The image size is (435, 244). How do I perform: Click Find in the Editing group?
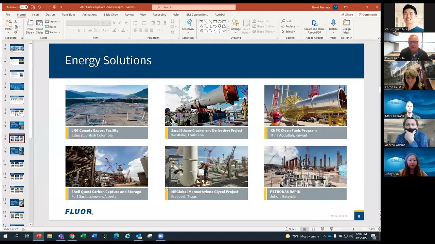286,21
